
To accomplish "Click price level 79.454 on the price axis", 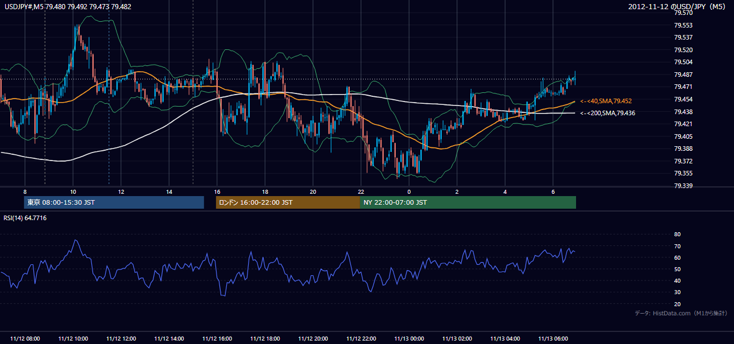I will click(x=683, y=99).
